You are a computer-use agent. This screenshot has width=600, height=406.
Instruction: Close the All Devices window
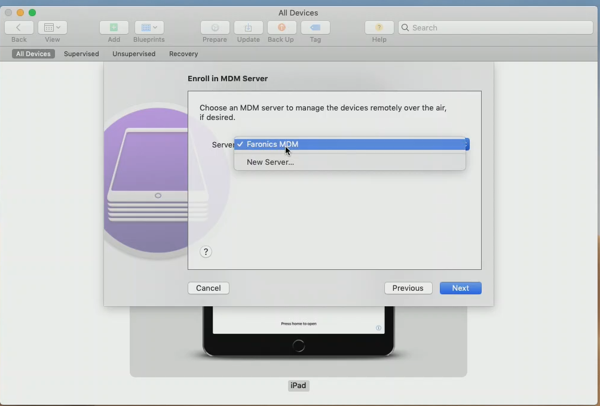(8, 13)
